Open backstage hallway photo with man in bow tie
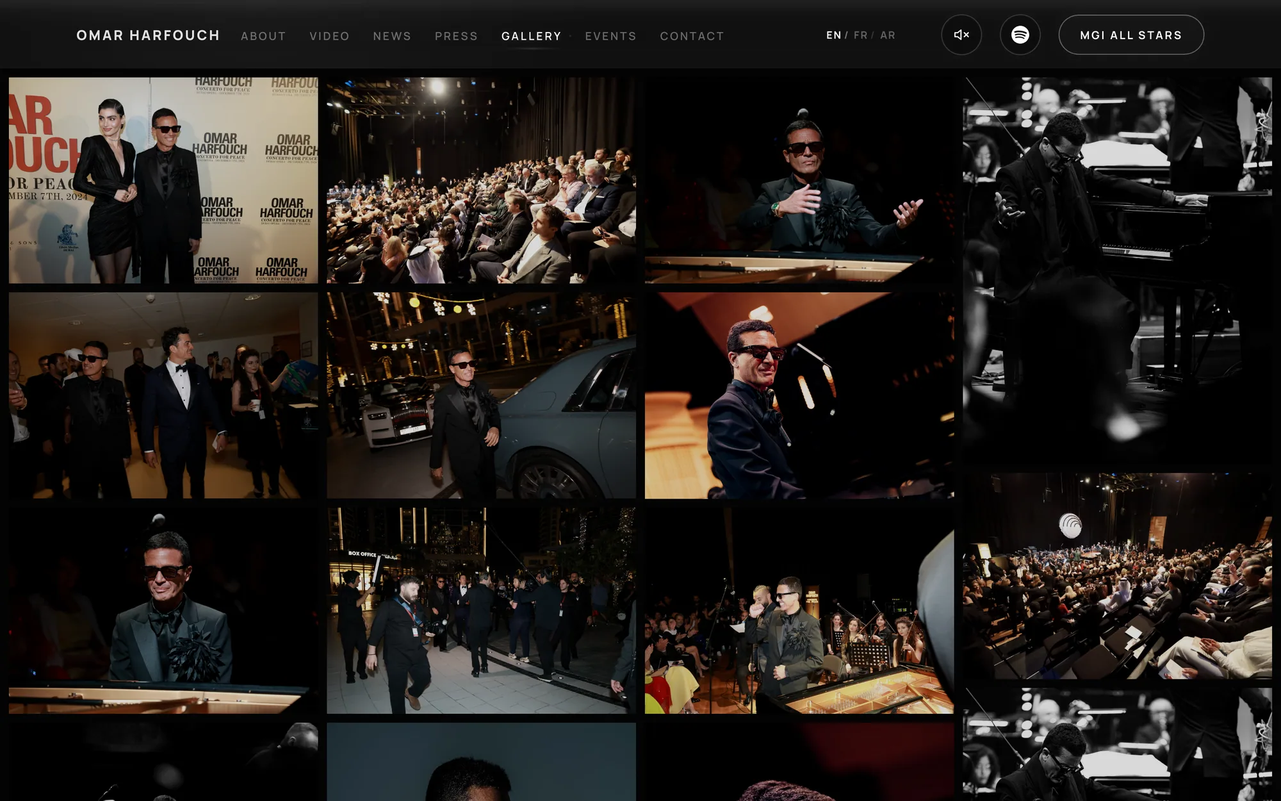This screenshot has width=1281, height=801. (x=163, y=395)
